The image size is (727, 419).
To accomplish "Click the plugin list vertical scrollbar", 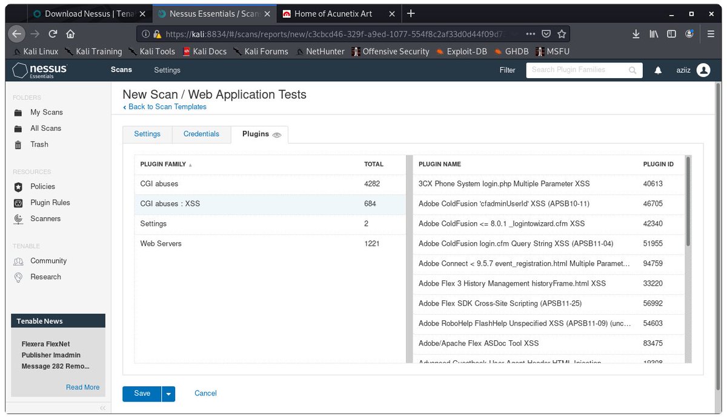I will click(x=688, y=202).
